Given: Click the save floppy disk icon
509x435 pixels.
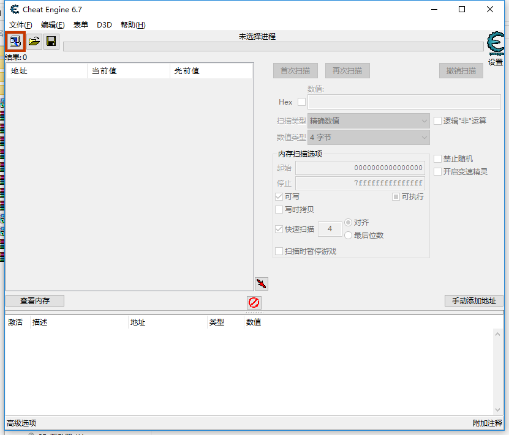Looking at the screenshot, I should point(51,42).
